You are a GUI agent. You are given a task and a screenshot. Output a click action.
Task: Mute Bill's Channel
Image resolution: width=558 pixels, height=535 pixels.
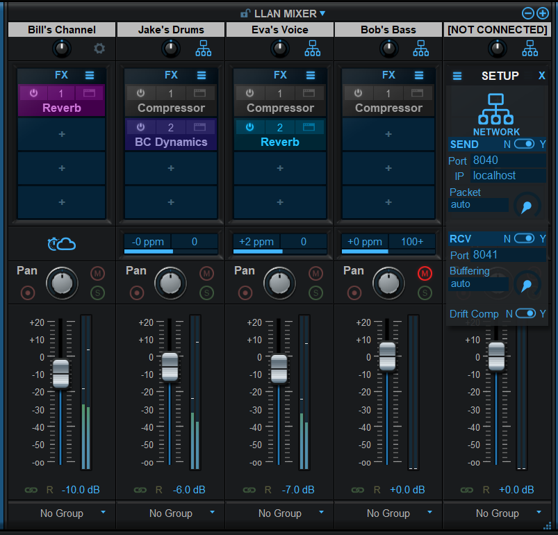pos(97,274)
